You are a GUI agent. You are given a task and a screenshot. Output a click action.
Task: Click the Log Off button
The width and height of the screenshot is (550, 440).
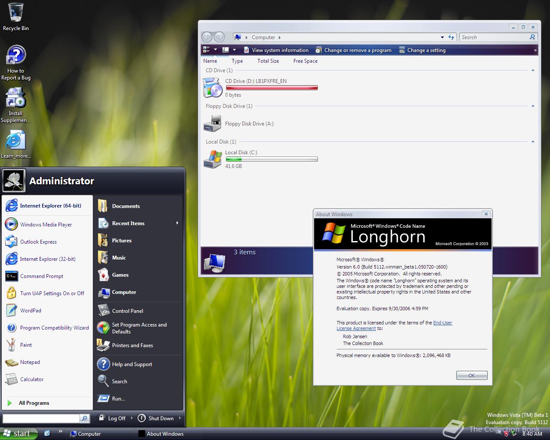click(x=112, y=418)
